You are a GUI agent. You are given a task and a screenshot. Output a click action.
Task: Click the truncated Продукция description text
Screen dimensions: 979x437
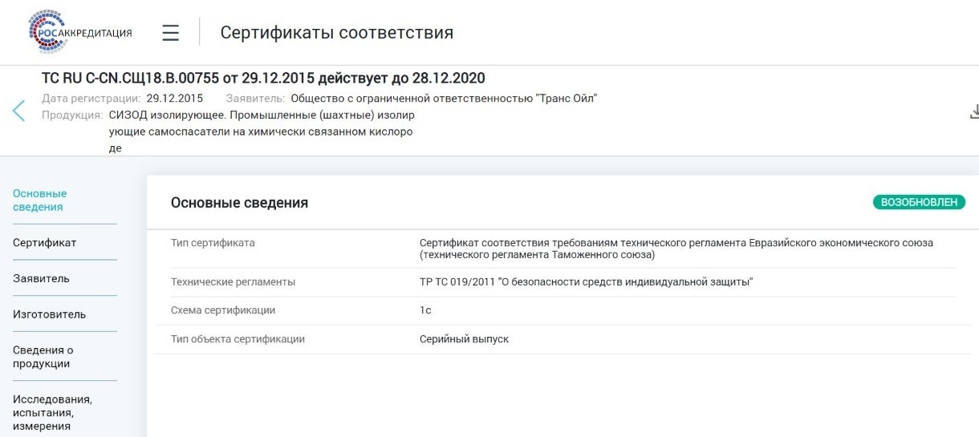(261, 132)
